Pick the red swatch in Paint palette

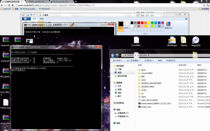pos(142,23)
